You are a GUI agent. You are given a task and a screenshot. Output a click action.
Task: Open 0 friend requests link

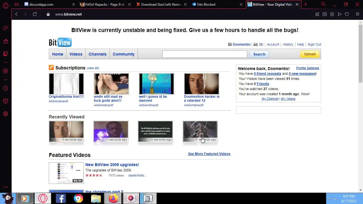coord(267,74)
